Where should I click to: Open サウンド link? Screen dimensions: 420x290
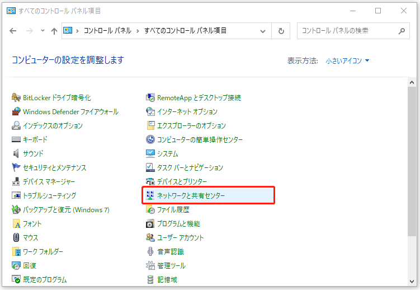click(33, 154)
